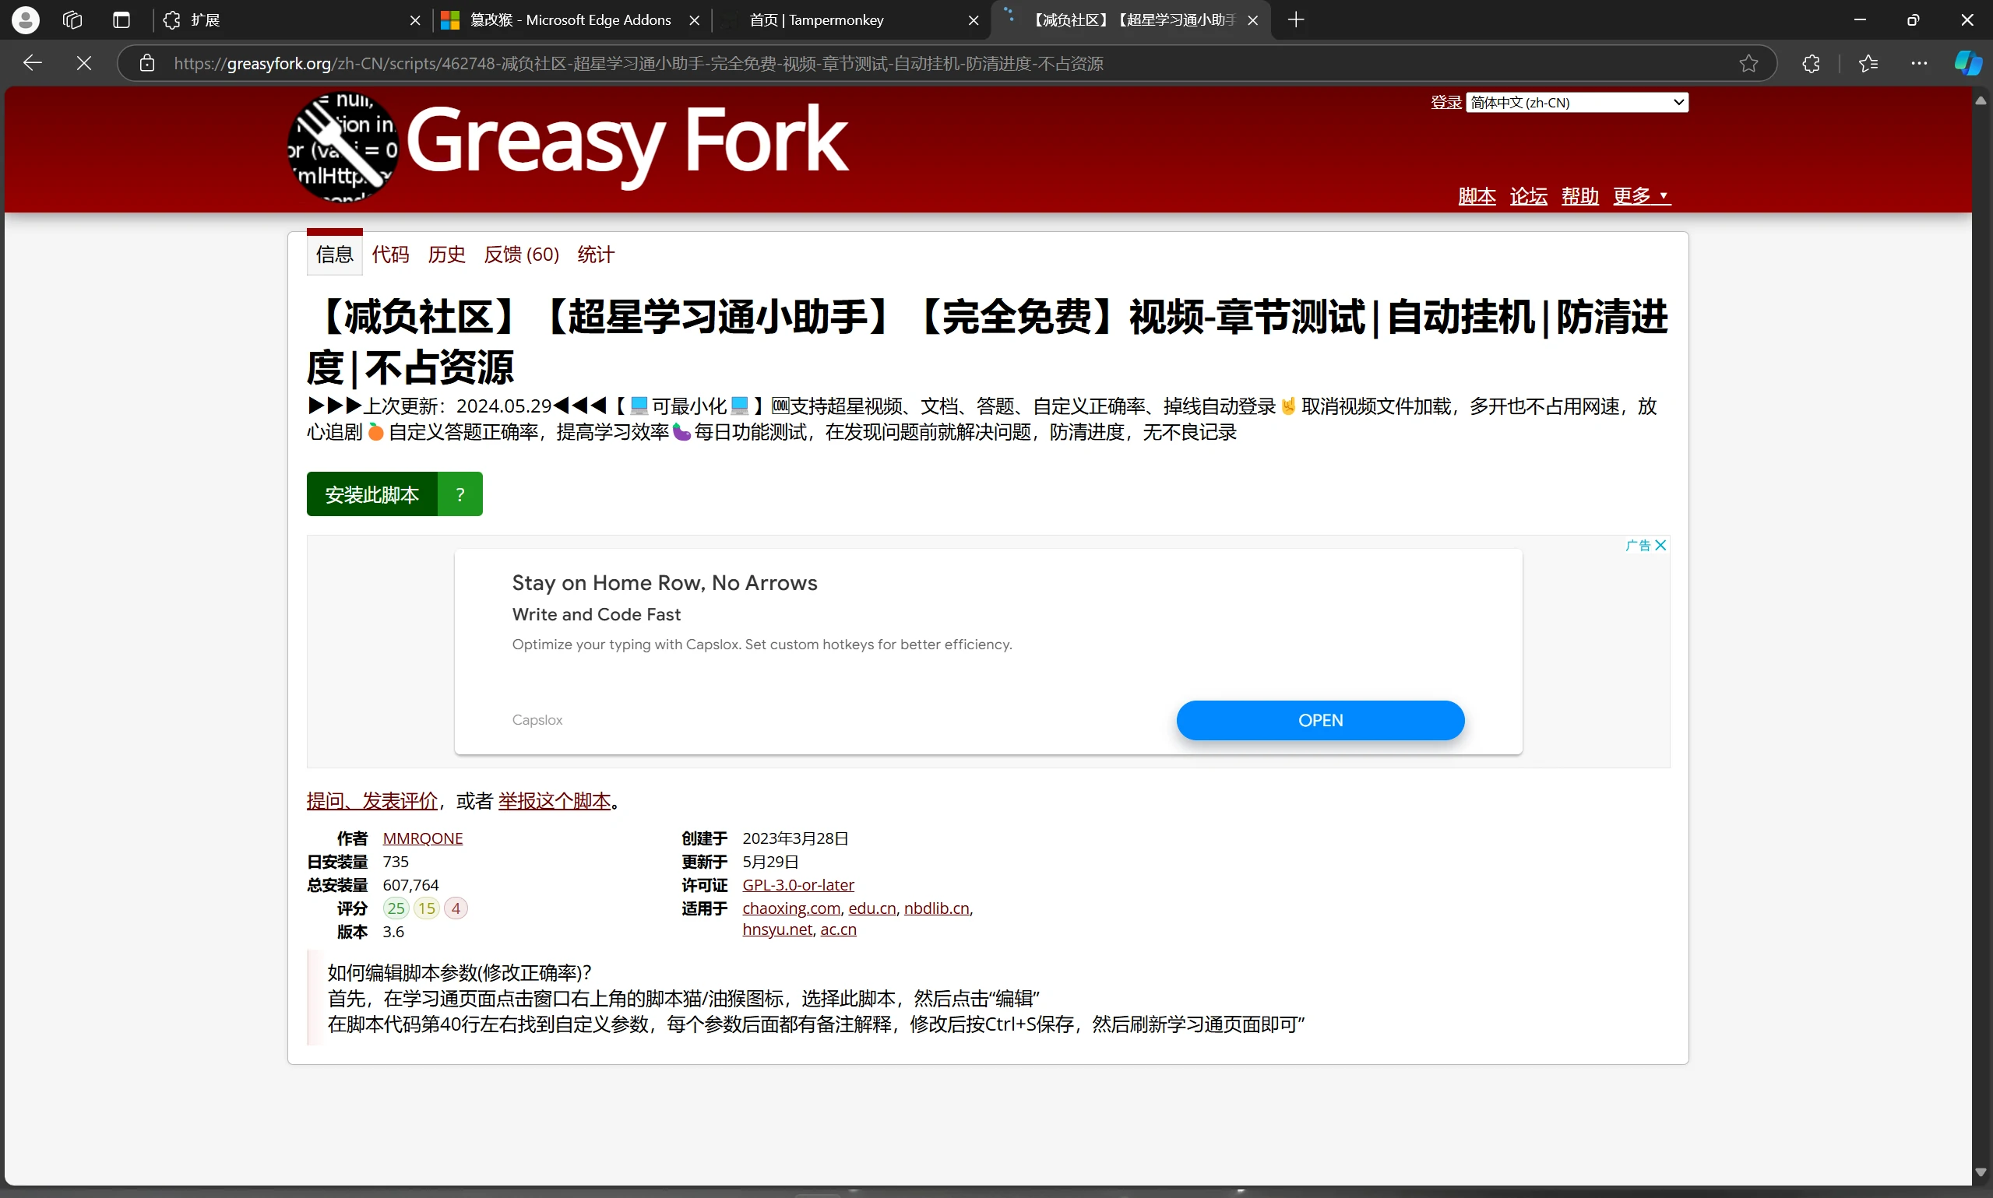
Task: Open the Extensions puzzle icon
Action: (x=1811, y=63)
